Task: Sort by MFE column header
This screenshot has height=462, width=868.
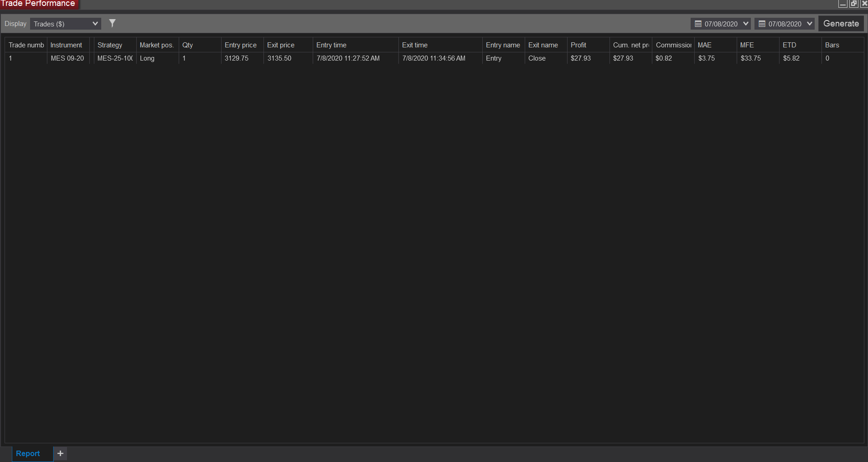Action: click(758, 45)
